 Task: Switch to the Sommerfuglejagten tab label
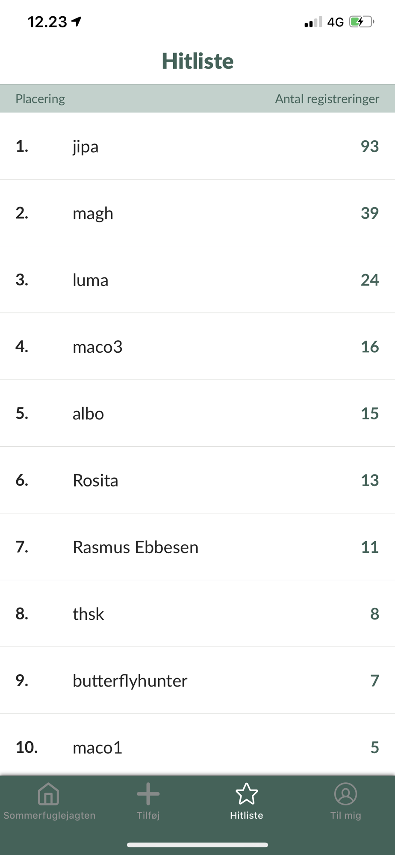point(50,815)
